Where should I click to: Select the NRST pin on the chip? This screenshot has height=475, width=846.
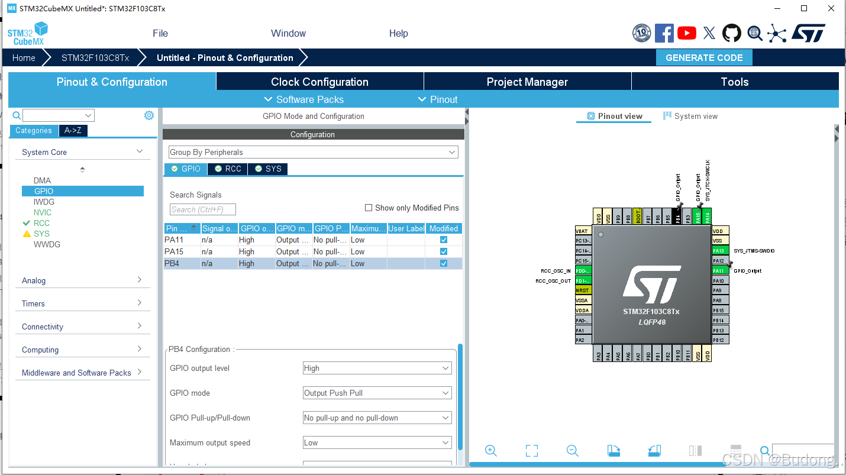tap(583, 290)
